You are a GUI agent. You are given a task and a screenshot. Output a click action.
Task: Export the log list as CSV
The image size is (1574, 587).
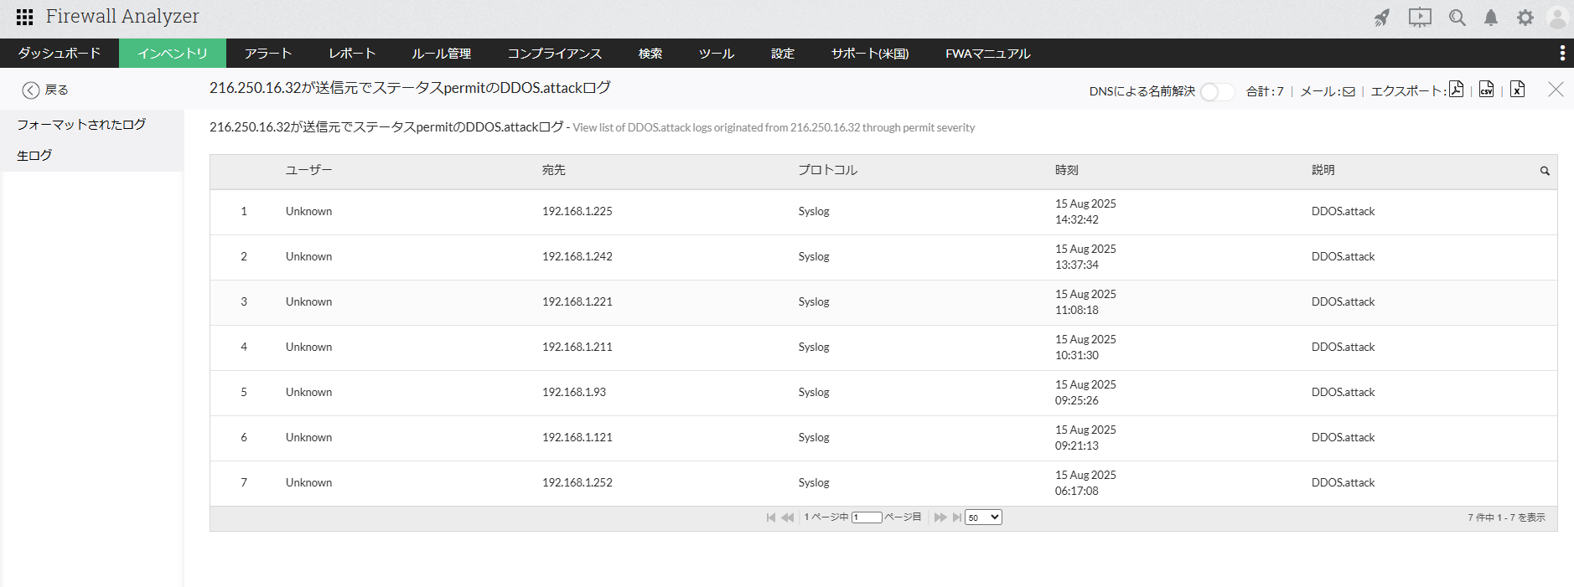tap(1486, 90)
